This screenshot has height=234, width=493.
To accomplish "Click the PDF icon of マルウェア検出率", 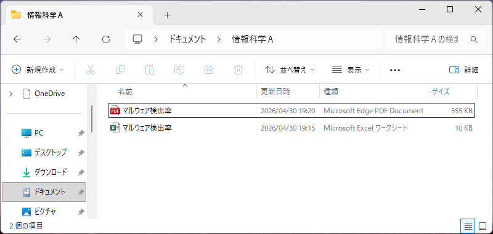I will [x=115, y=111].
